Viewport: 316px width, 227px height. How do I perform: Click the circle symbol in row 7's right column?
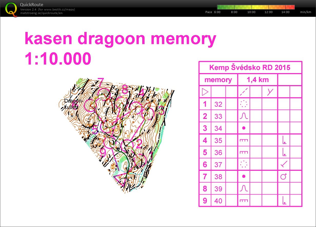point(283,177)
